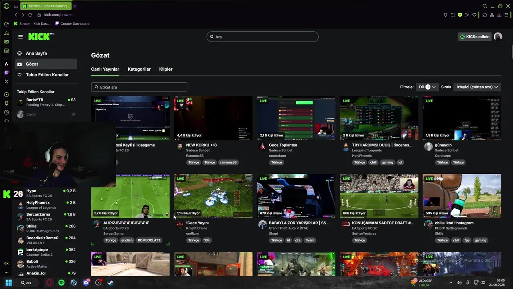Bookmark page with heart icon
The height and width of the screenshot is (289, 513).
[475, 15]
